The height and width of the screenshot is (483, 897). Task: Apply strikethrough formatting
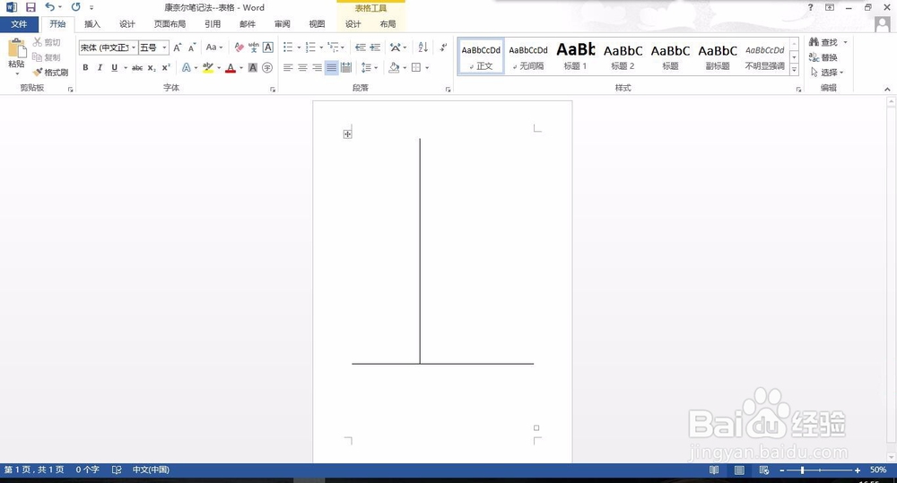(137, 67)
